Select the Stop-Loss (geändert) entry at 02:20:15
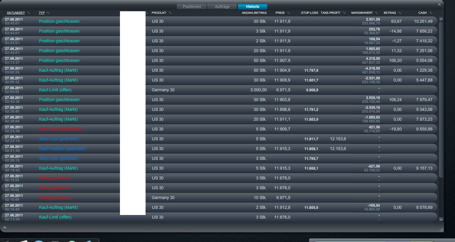The image size is (455, 242). (x=219, y=158)
